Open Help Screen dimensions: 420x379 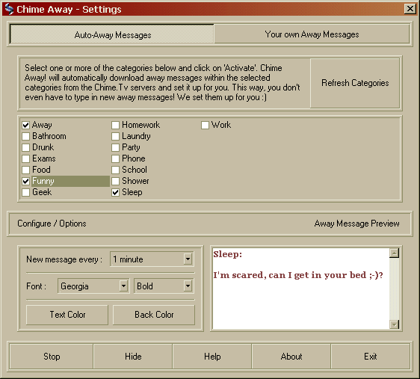pos(212,357)
